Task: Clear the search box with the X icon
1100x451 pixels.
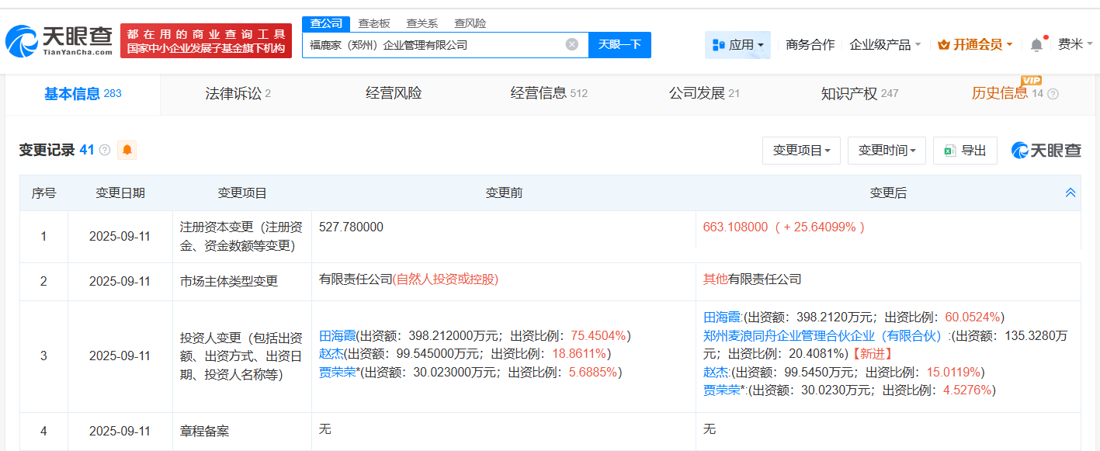Action: 572,44
